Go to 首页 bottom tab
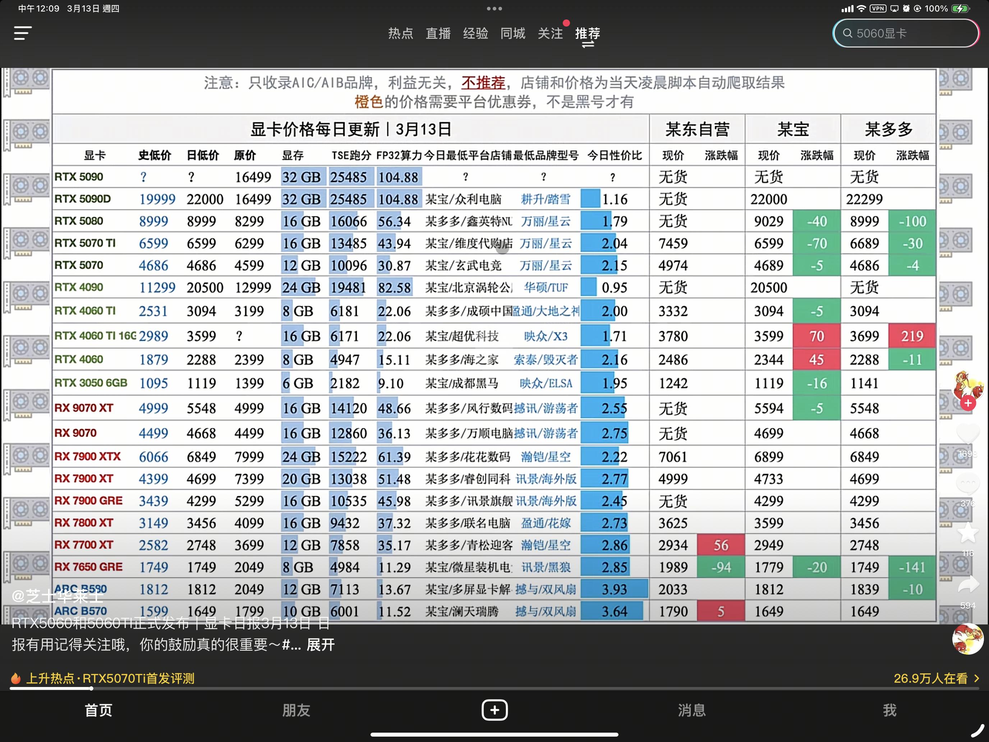 pyautogui.click(x=98, y=710)
